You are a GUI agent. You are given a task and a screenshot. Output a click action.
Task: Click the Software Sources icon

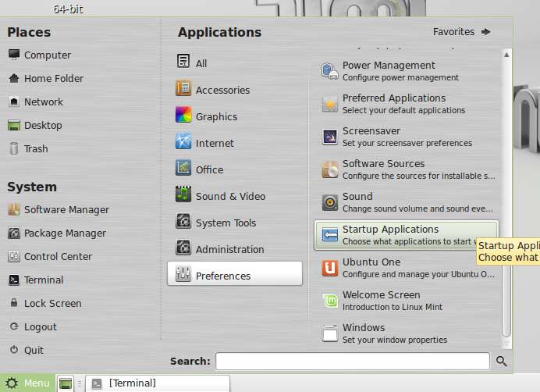coord(329,169)
